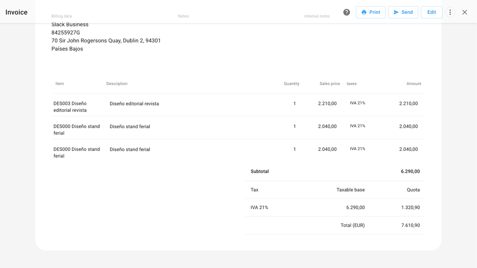Click the Description column header
Image resolution: width=477 pixels, height=268 pixels.
(117, 84)
